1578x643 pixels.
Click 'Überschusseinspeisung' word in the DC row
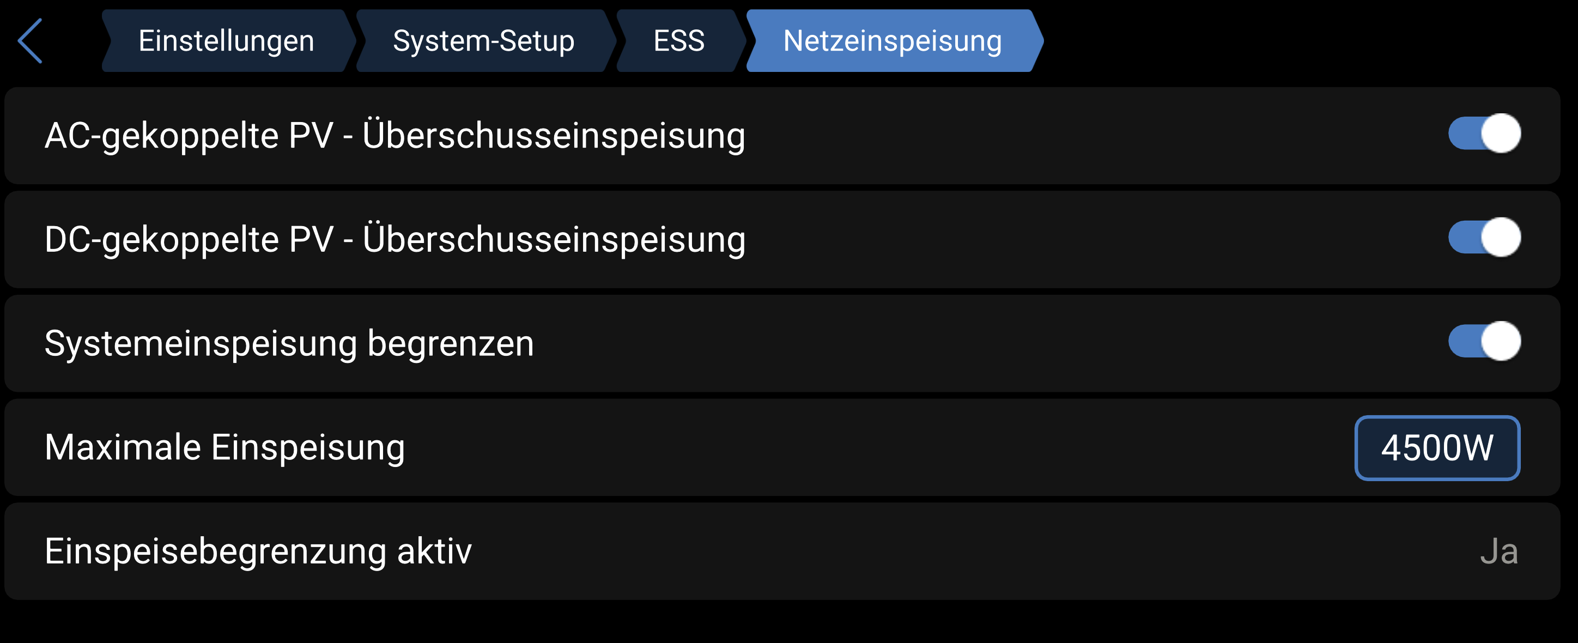click(554, 240)
